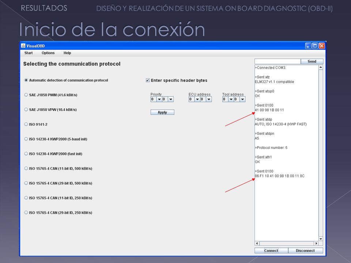This screenshot has height=263, width=351.
Task: Expand first ECU address digit dropdown
Action: point(197,99)
